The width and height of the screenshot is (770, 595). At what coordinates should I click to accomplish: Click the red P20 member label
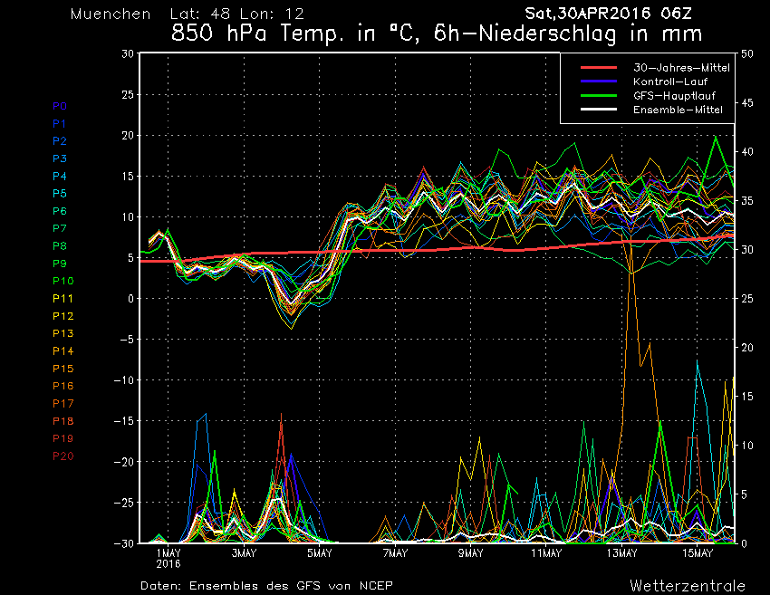pos(63,456)
